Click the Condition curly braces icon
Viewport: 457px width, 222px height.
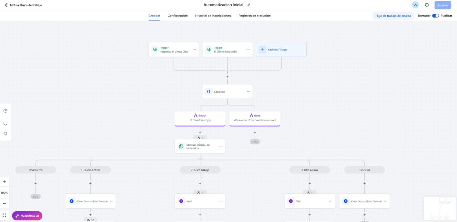[209, 92]
